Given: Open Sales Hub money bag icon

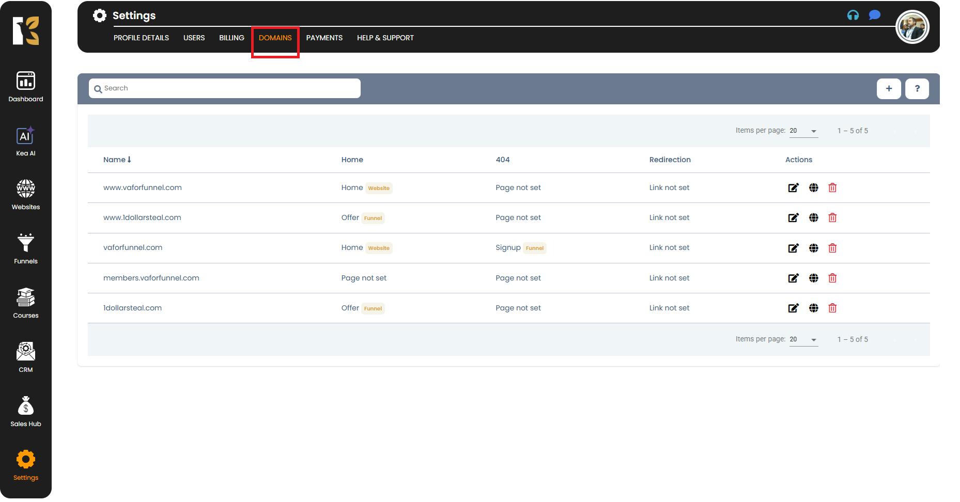Looking at the screenshot, I should (x=25, y=406).
